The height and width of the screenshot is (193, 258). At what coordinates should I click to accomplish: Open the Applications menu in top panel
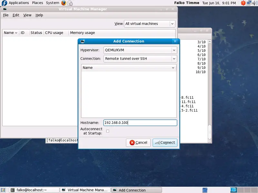[x=19, y=3]
